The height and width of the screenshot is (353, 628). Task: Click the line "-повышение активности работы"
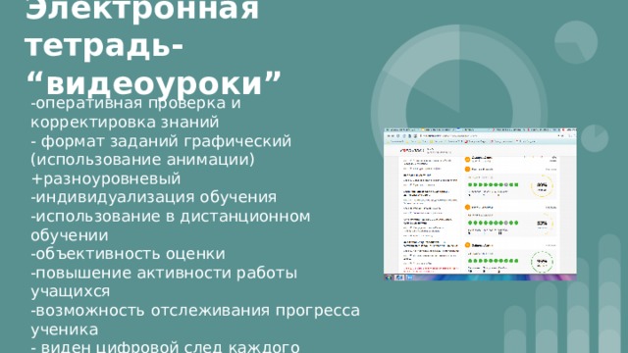tap(164, 273)
